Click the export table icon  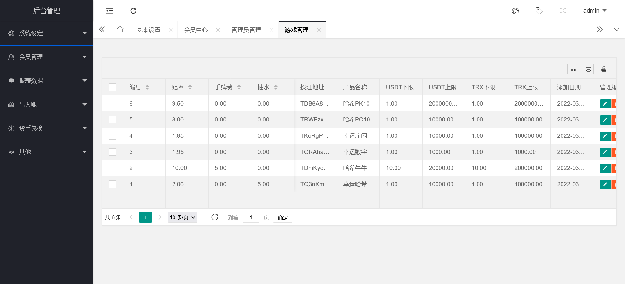coord(604,69)
